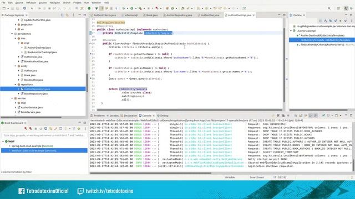Viewport: 355px width, 199px height.
Task: Select AuthorDaoImpl.java in Package Explorer
Action: coord(39,48)
